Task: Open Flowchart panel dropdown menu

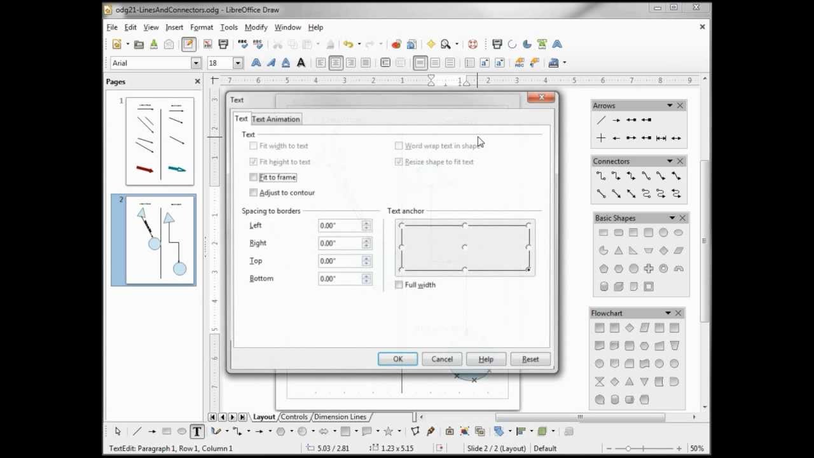Action: coord(668,313)
